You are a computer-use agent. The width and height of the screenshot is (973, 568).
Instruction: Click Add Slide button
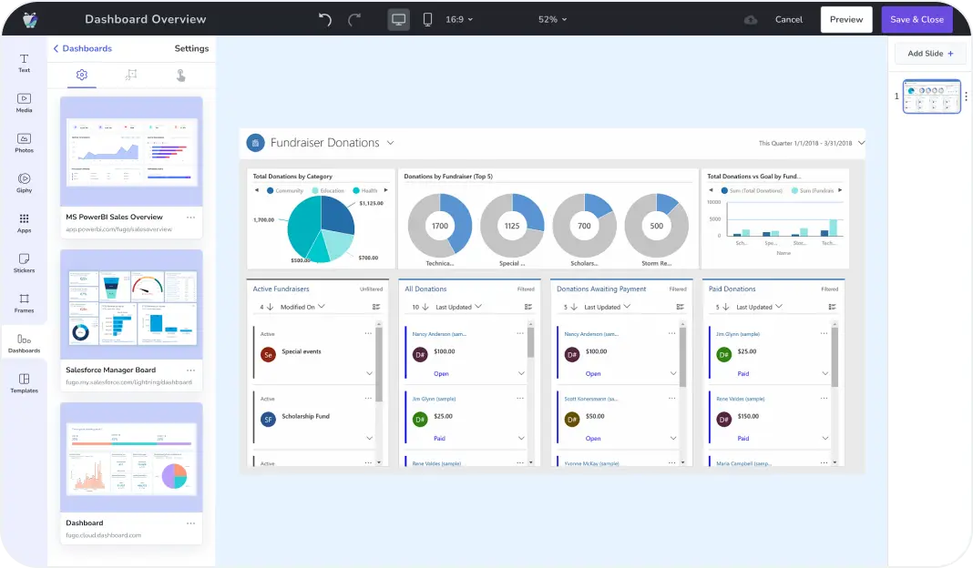point(930,54)
